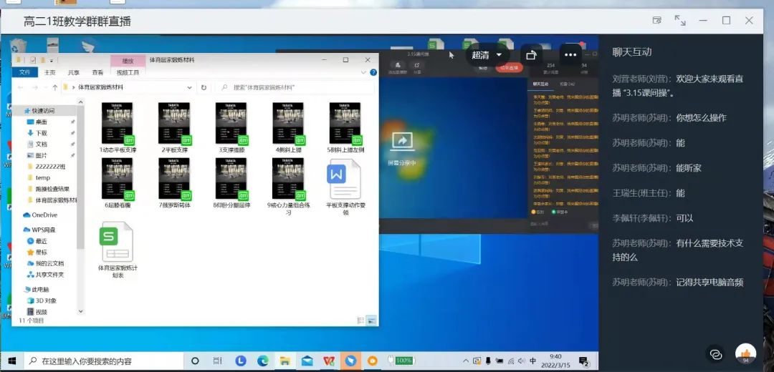The image size is (774, 372).
Task: Open WPS document 平板支撑动作要领
Action: point(345,187)
